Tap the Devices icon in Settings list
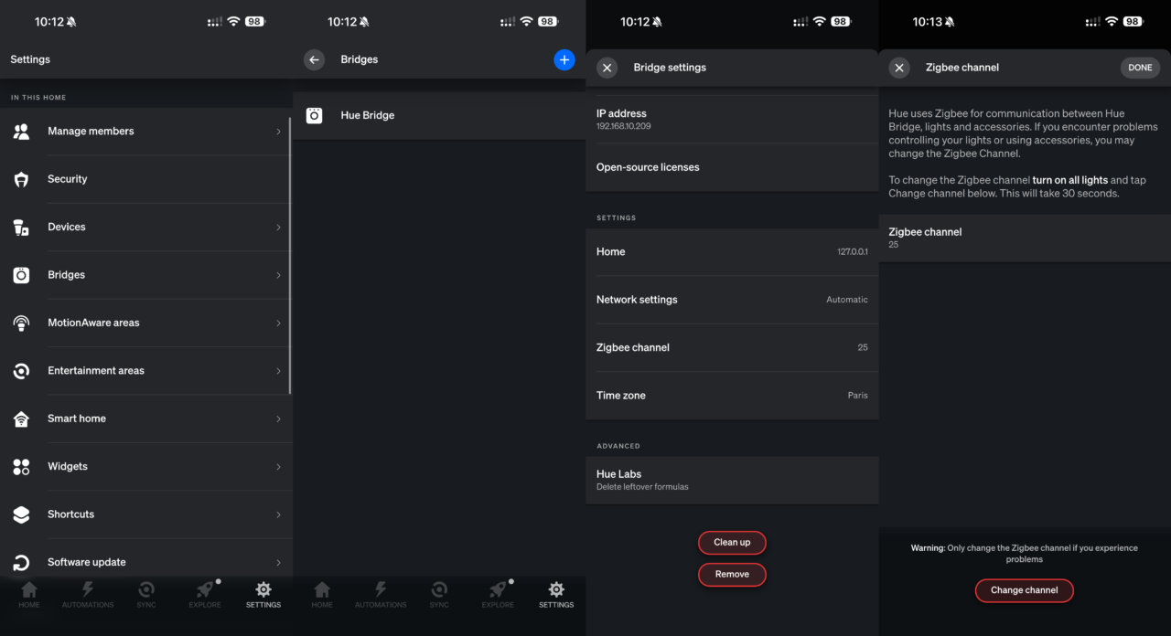 click(21, 228)
